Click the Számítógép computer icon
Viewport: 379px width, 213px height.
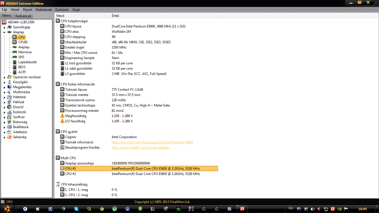pyautogui.click(x=9, y=27)
